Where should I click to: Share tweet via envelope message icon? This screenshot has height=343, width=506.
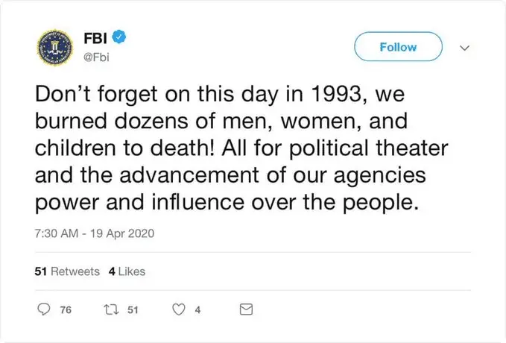tap(247, 310)
